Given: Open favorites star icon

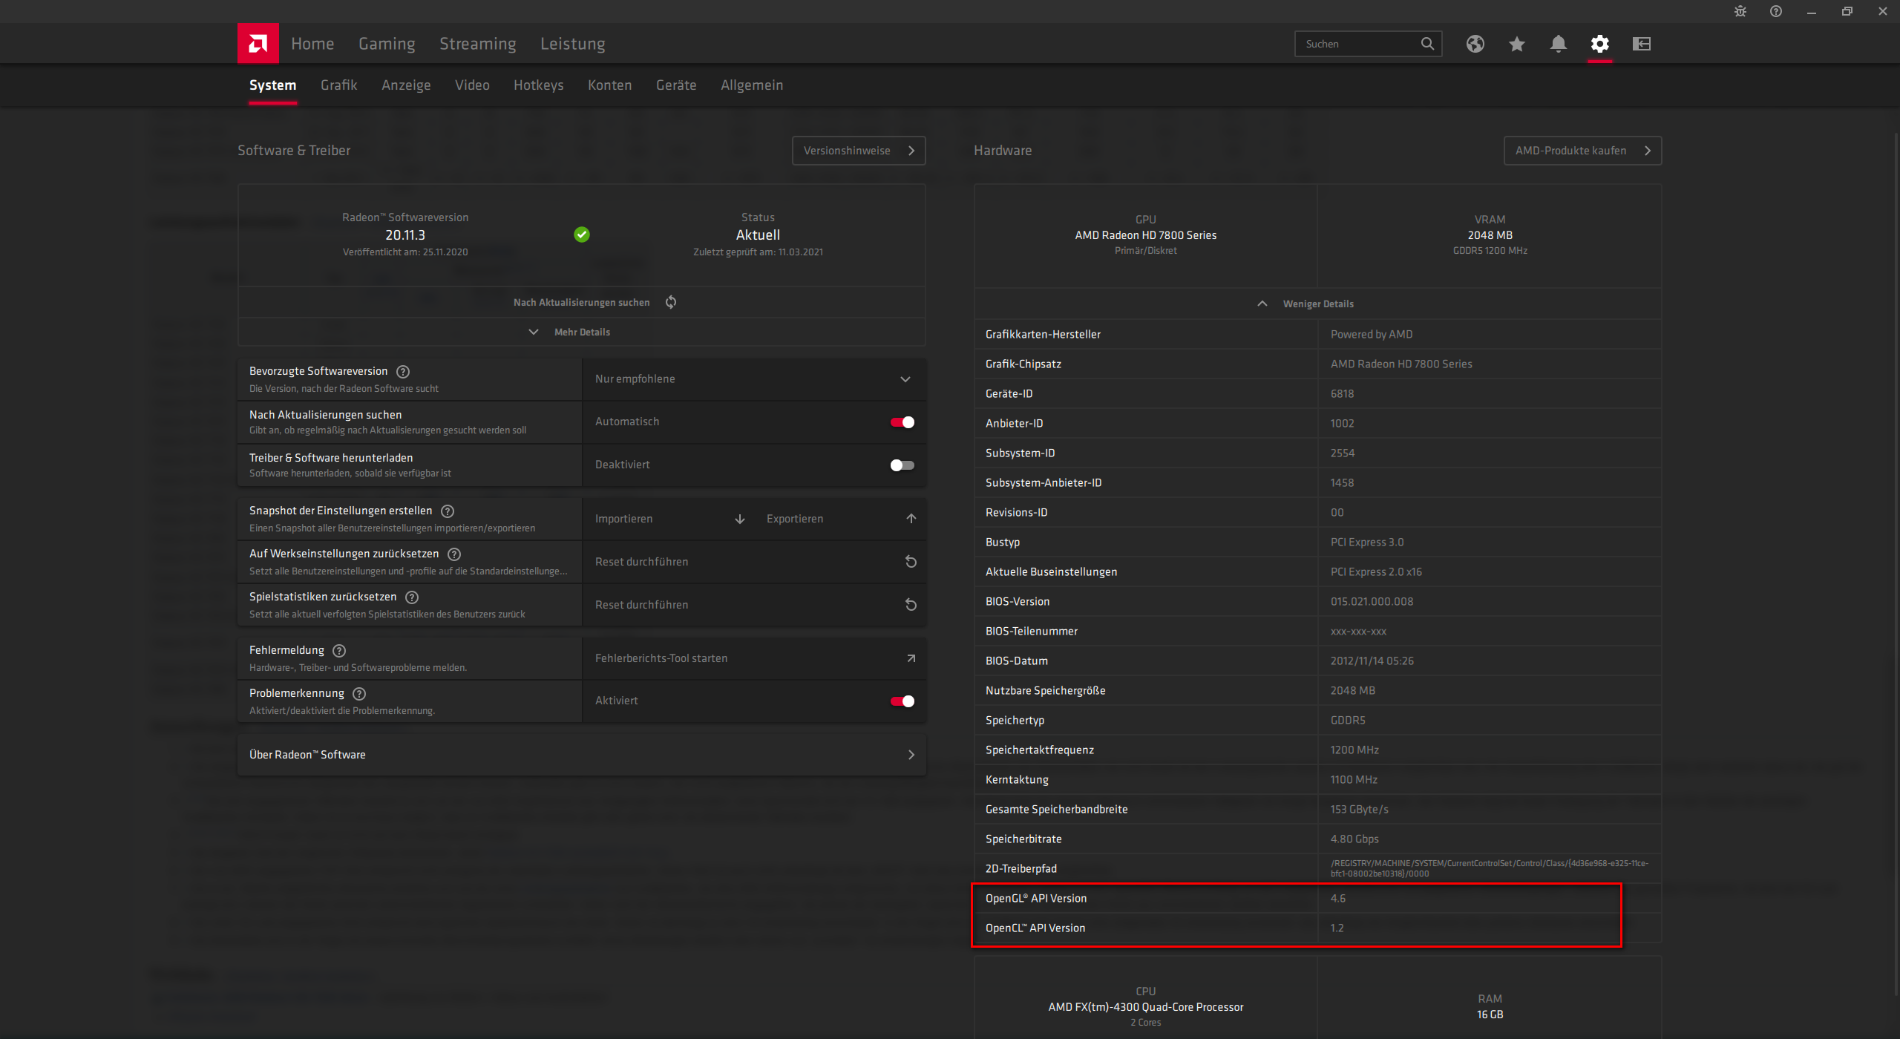Looking at the screenshot, I should pos(1516,44).
